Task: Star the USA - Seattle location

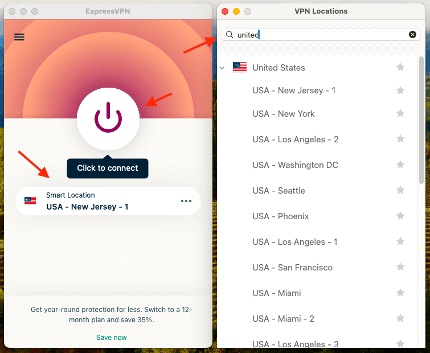Action: point(400,190)
